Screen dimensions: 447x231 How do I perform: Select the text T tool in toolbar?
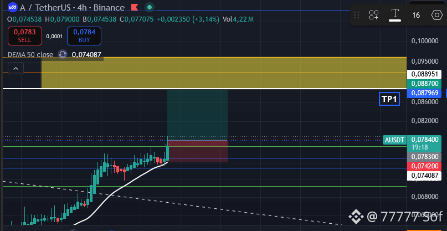(x=395, y=14)
